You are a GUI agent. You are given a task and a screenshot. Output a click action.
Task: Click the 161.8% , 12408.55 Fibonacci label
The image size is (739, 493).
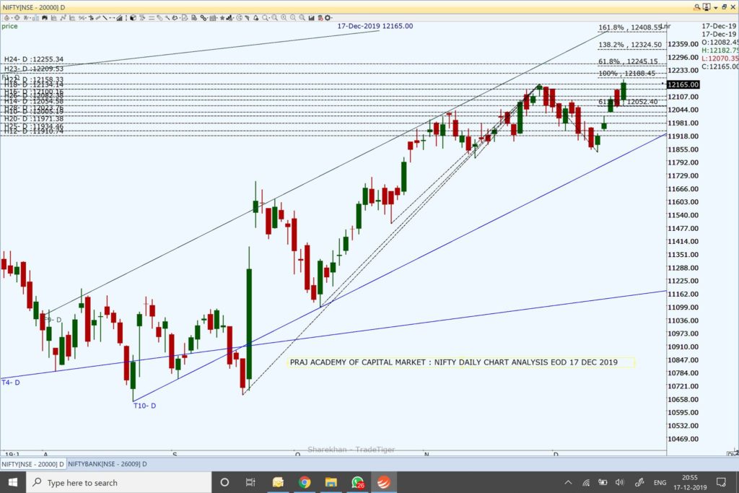pyautogui.click(x=630, y=27)
